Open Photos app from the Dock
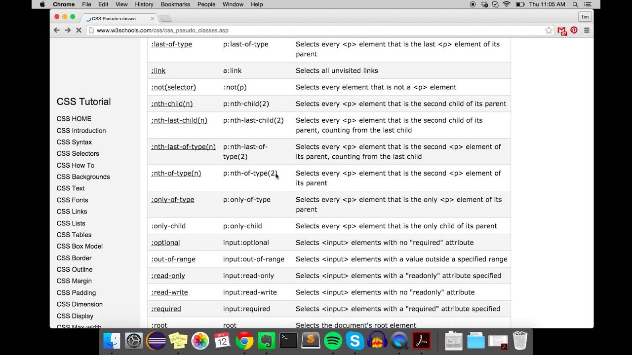This screenshot has width=632, height=355. (200, 341)
